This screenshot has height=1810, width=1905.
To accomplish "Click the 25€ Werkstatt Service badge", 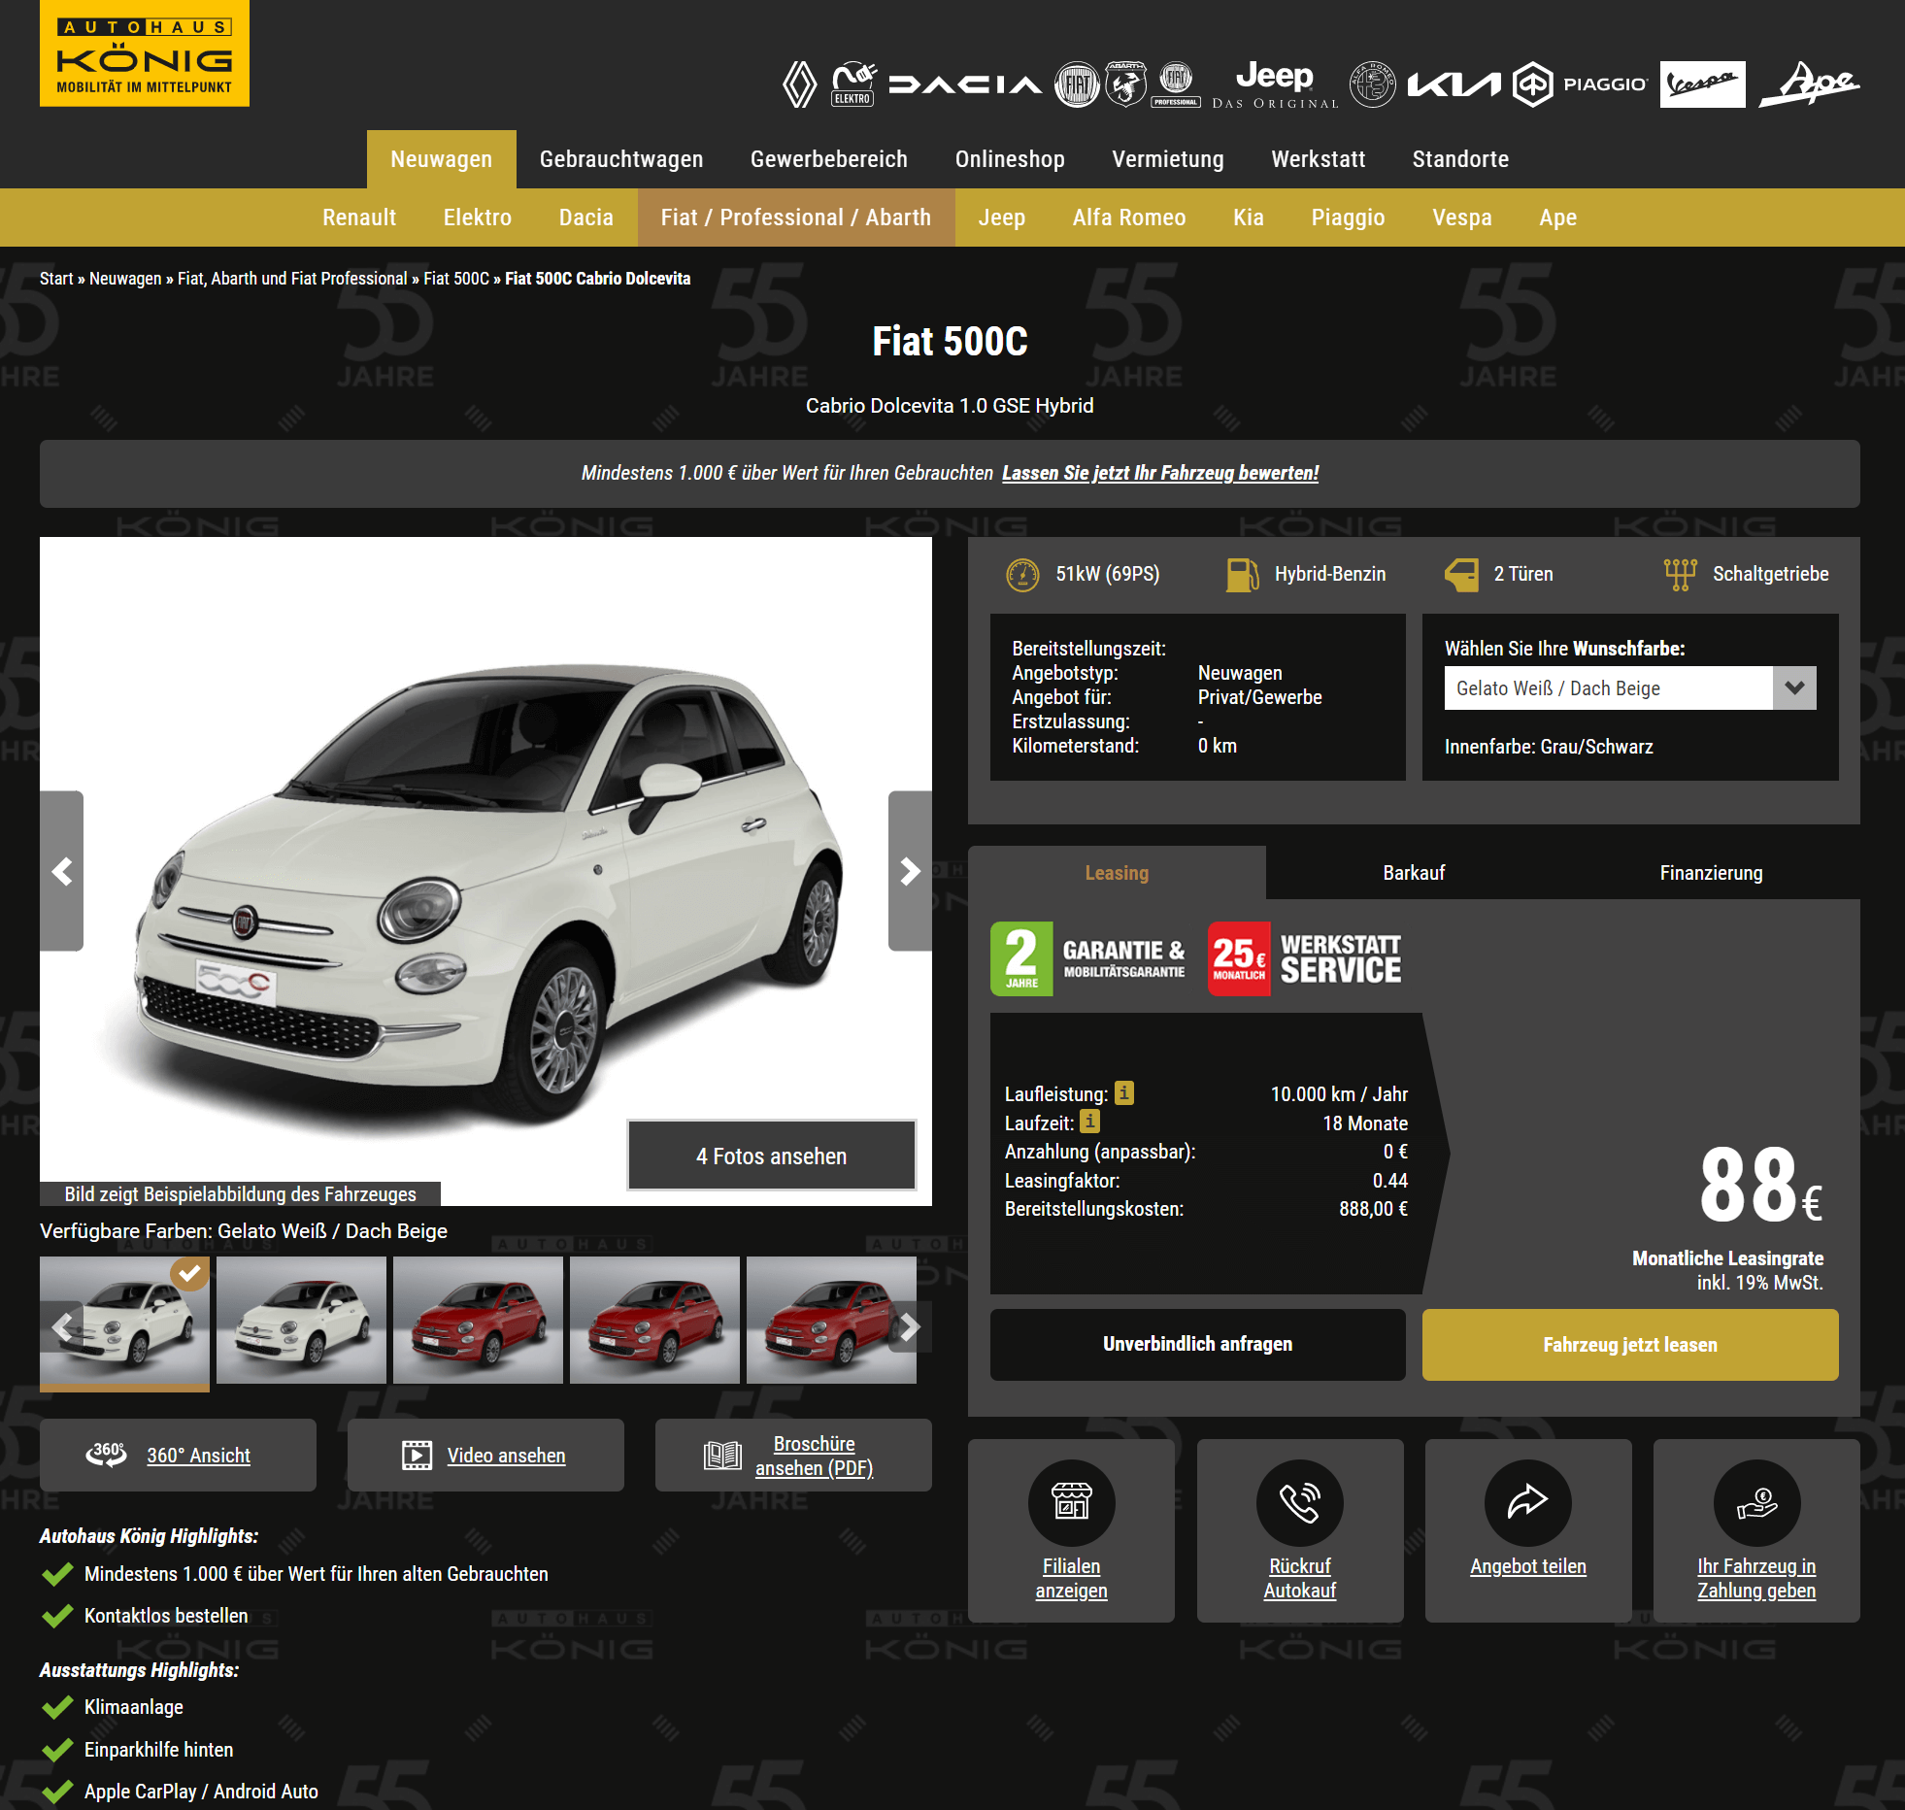I will (x=1304, y=958).
